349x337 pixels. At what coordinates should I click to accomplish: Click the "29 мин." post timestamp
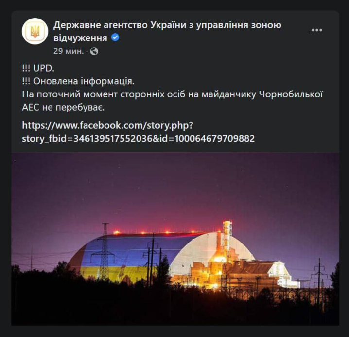68,51
